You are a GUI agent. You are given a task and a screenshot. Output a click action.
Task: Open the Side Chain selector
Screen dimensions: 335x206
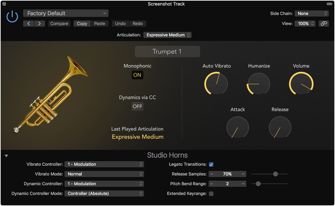(x=312, y=13)
